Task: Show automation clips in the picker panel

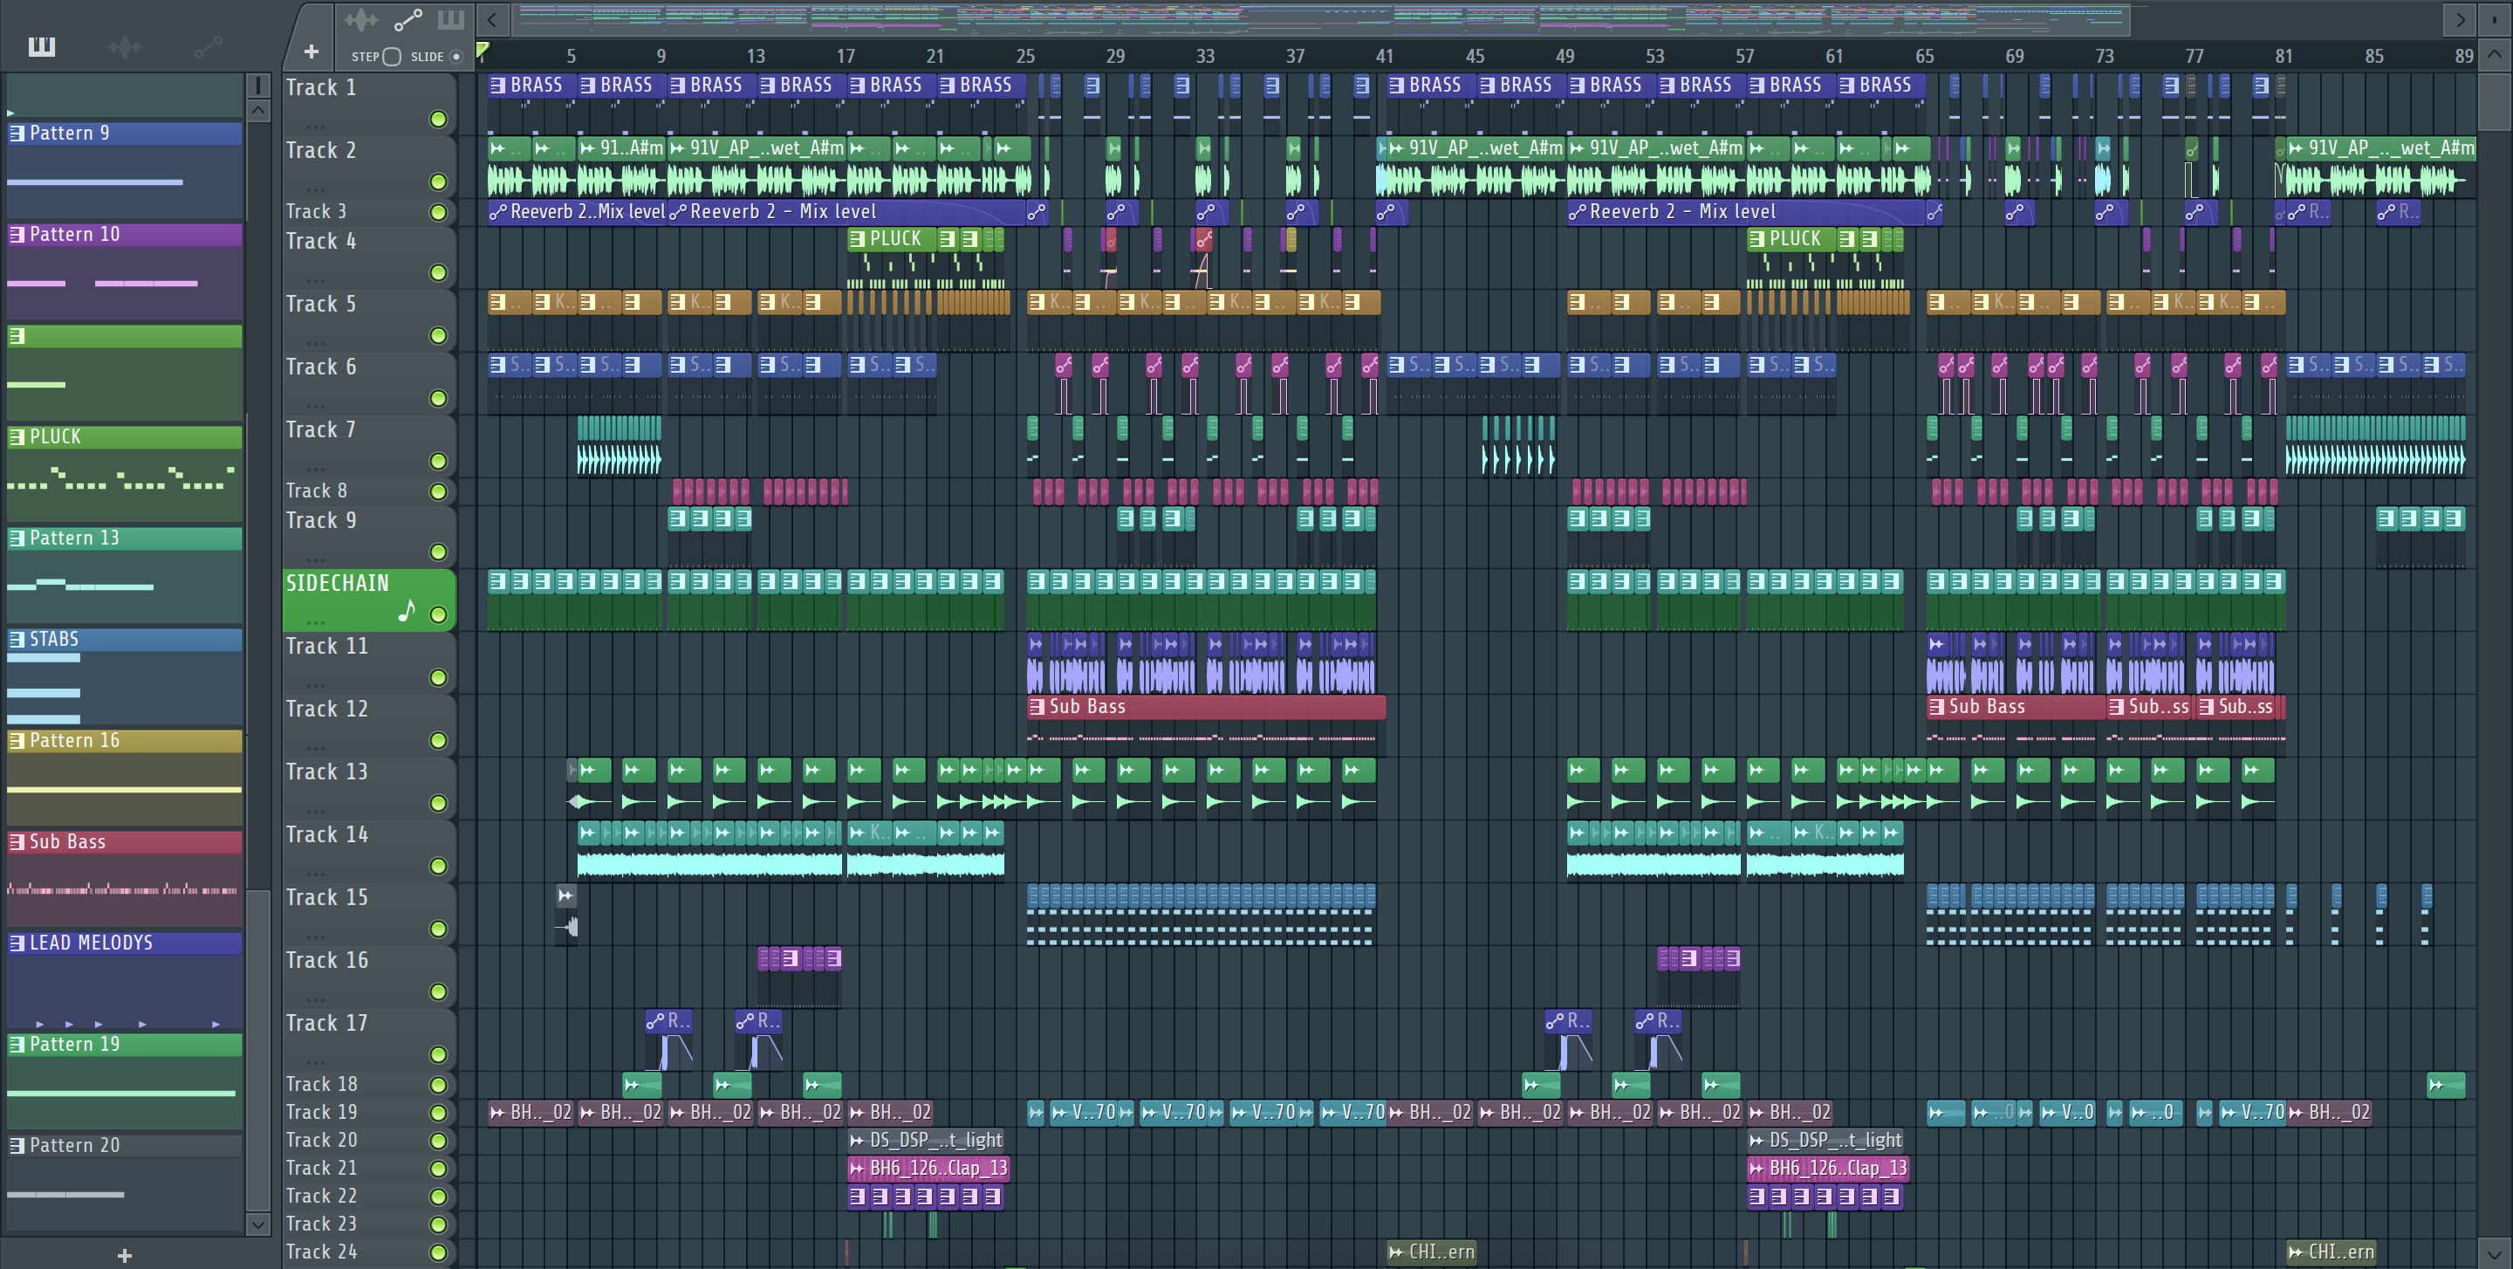Action: [x=208, y=46]
